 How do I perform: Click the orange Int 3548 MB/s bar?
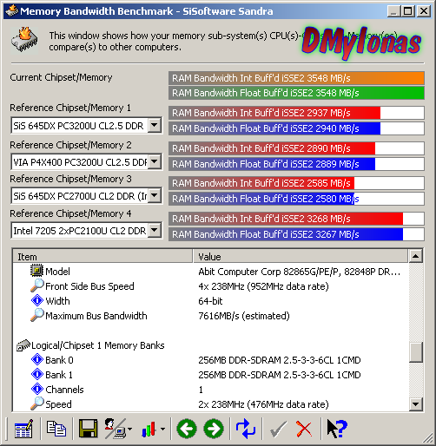click(x=296, y=78)
